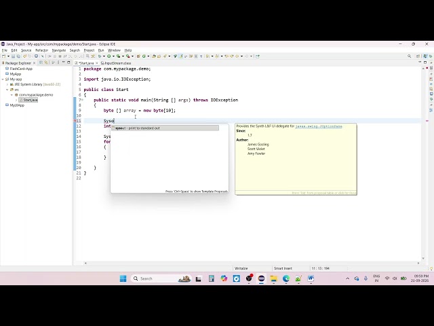Toggle Link with Editor in Package Explorer
The width and height of the screenshot is (434, 326).
click(46, 62)
